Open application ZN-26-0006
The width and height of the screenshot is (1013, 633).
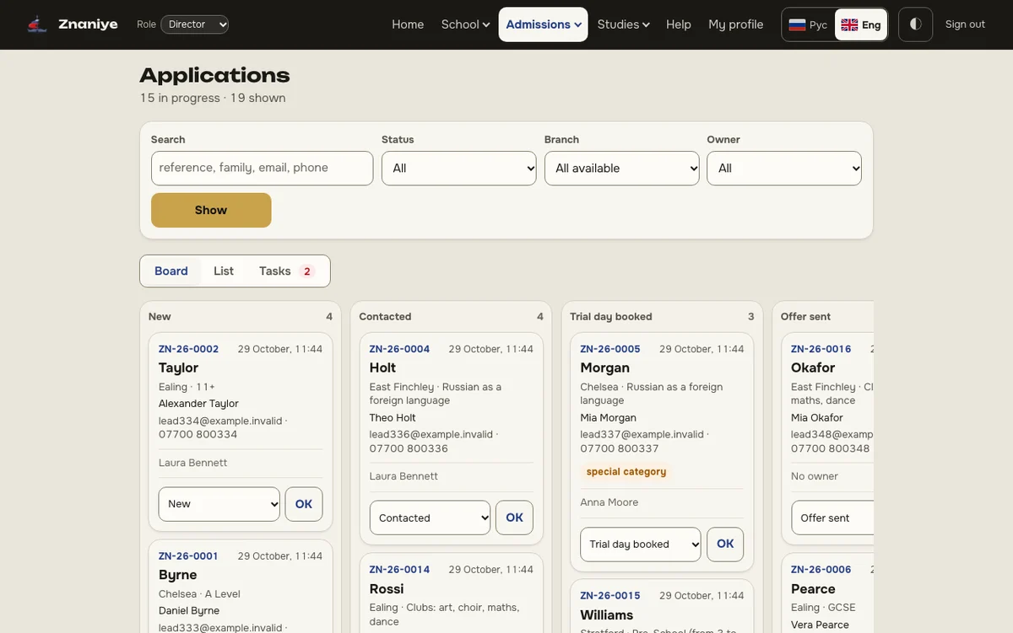pos(821,570)
